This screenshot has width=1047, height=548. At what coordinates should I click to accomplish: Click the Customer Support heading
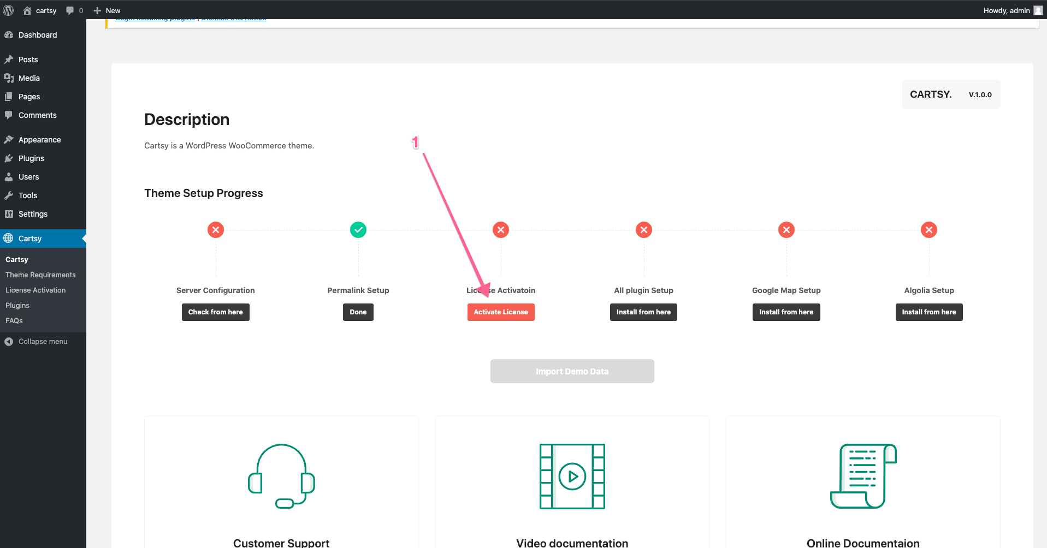pyautogui.click(x=281, y=543)
